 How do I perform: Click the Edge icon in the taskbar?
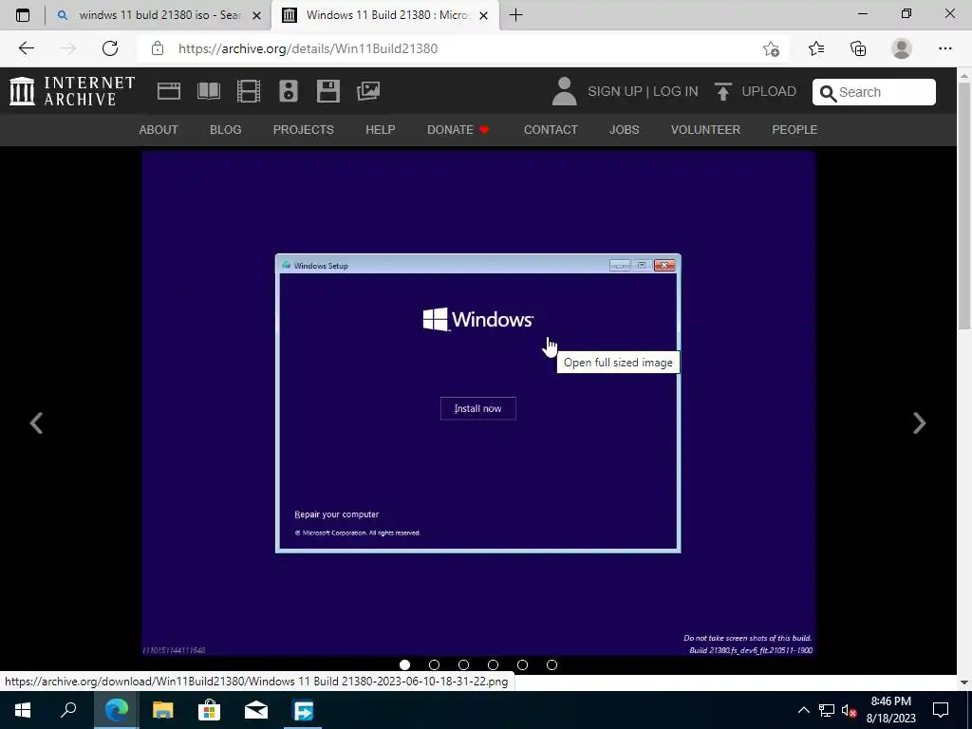116,710
